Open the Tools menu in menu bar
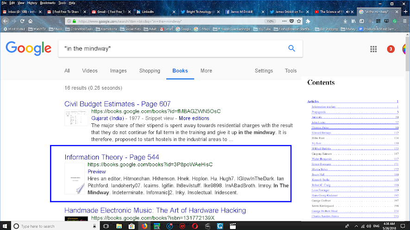 pyautogui.click(x=62, y=3)
